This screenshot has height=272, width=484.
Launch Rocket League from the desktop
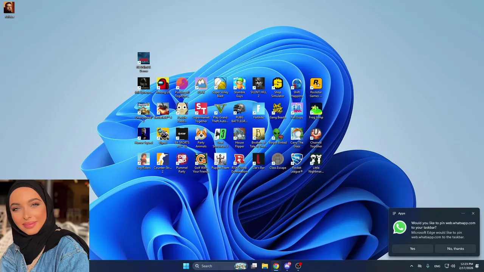pyautogui.click(x=297, y=163)
